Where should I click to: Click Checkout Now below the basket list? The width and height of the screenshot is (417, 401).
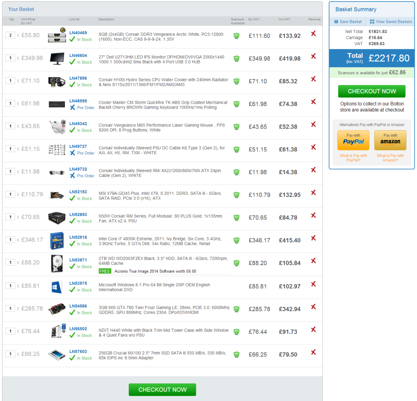[162, 390]
